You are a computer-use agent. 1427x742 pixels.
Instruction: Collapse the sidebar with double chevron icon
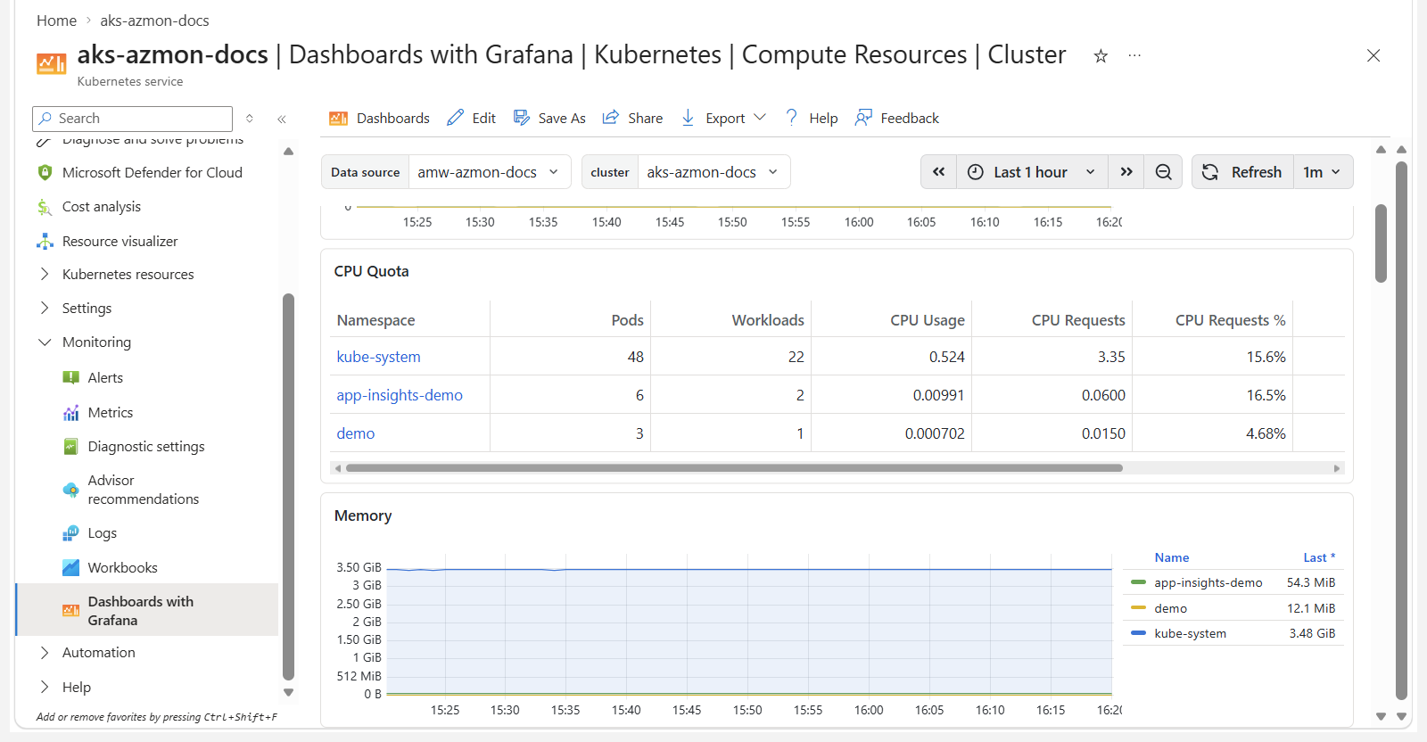[282, 119]
